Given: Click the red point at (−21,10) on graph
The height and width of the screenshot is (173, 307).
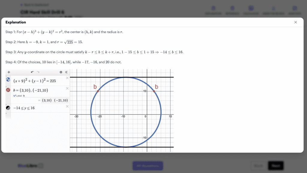Looking at the screenshot, I should [98, 91].
